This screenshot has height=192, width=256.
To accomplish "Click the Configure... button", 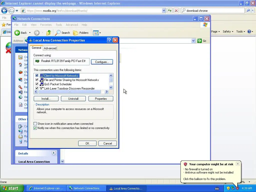I will pyautogui.click(x=102, y=62).
